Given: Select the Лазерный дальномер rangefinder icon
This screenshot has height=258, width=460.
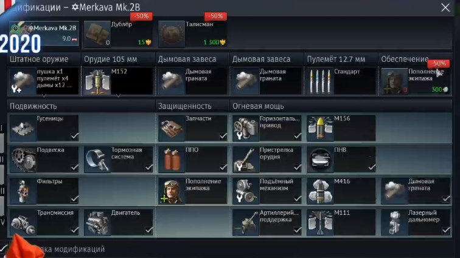Looking at the screenshot, I should click(394, 223).
